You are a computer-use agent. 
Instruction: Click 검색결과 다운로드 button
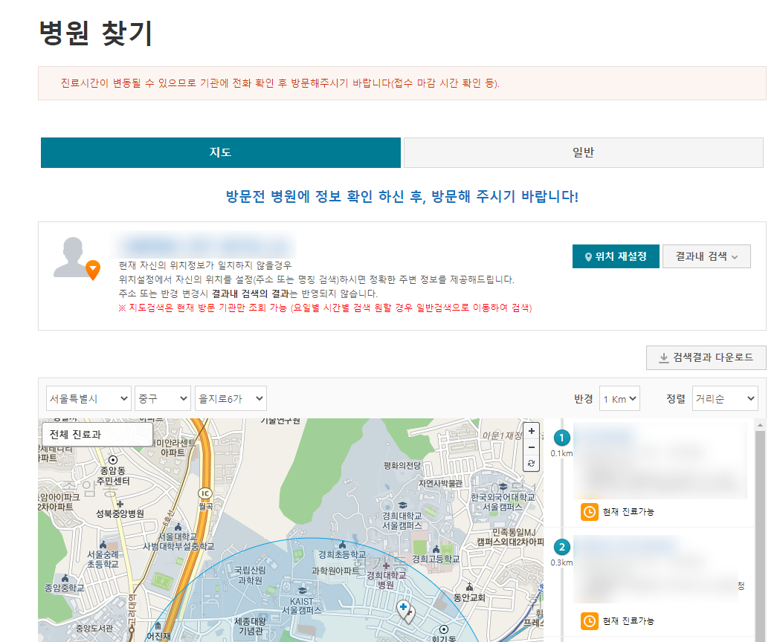[x=706, y=357]
